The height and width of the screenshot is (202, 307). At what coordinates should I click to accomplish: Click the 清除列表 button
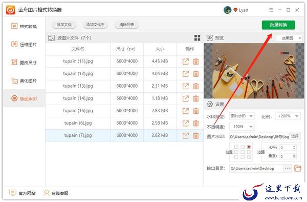click(127, 25)
